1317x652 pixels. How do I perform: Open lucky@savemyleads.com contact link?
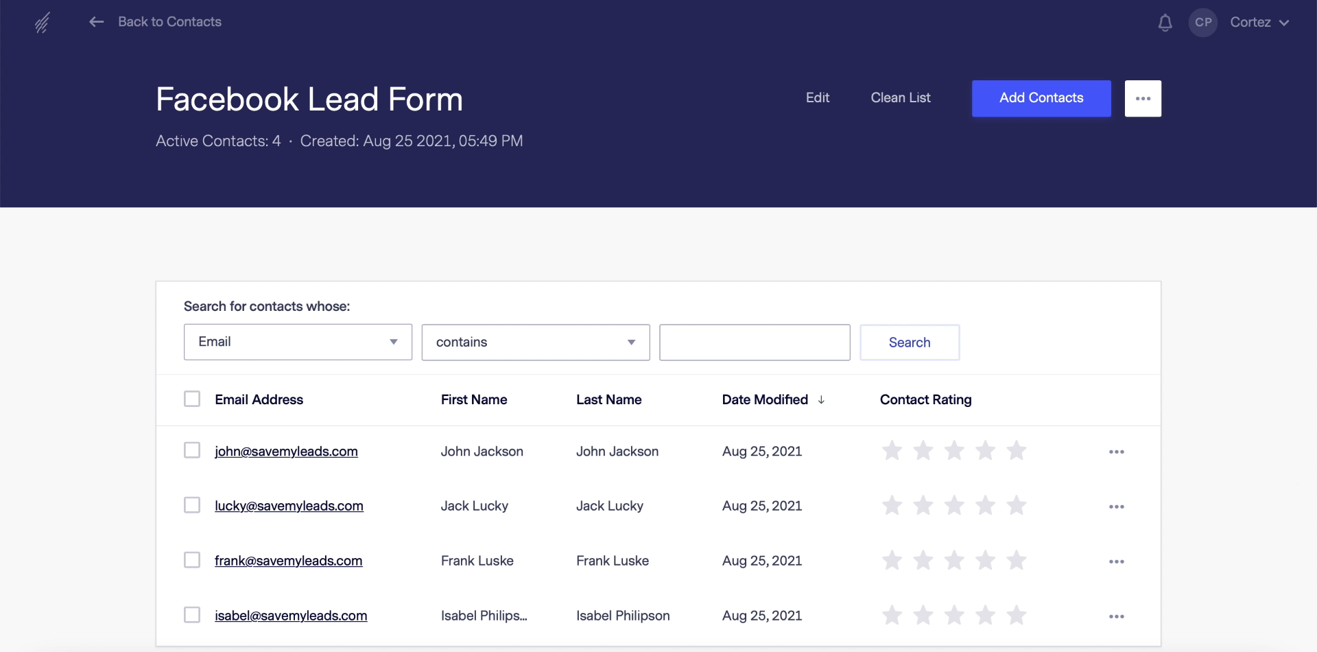tap(289, 507)
